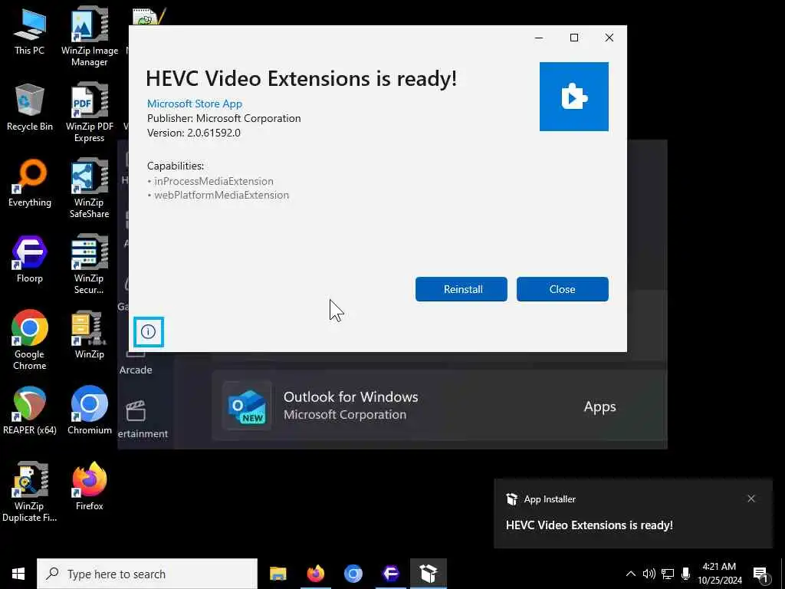Open Floorp from the taskbar
This screenshot has height=589, width=785.
390,574
